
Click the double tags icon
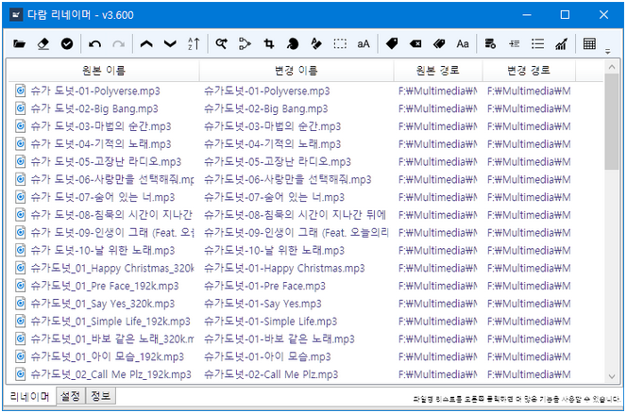tap(439, 44)
